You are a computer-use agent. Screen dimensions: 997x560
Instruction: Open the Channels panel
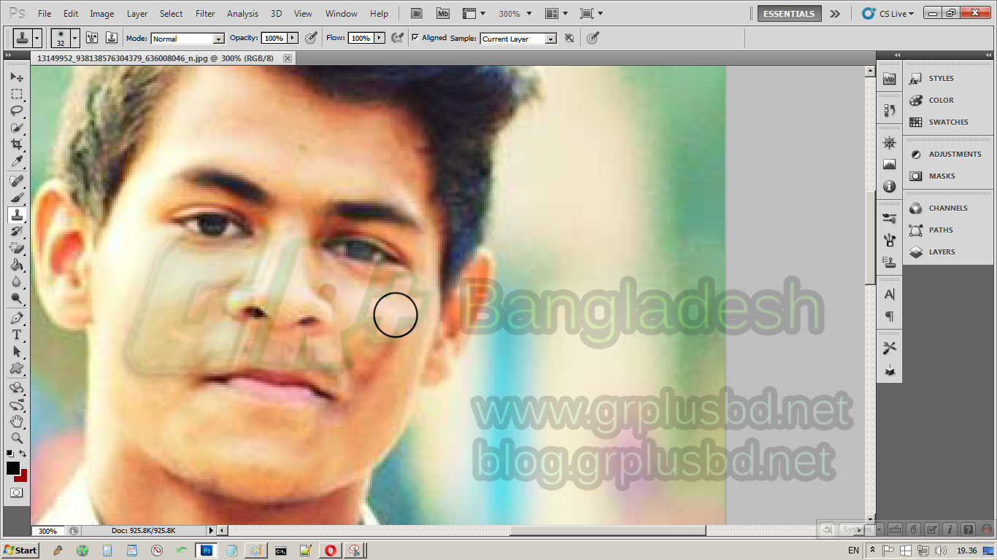click(x=948, y=208)
